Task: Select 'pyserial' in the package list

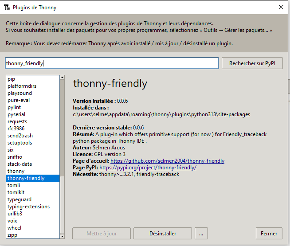Action: [x=33, y=114]
